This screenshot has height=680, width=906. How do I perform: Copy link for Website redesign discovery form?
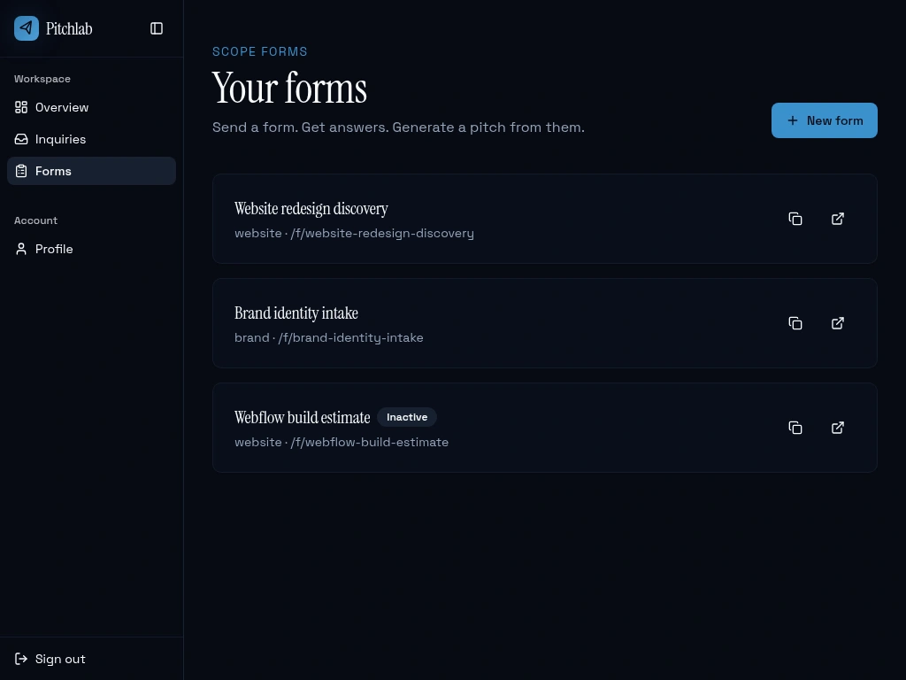(795, 219)
